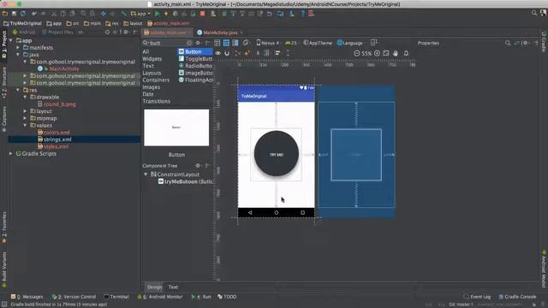Click the warnings bell icon in designer
This screenshot has height=308, width=548.
tap(406, 53)
